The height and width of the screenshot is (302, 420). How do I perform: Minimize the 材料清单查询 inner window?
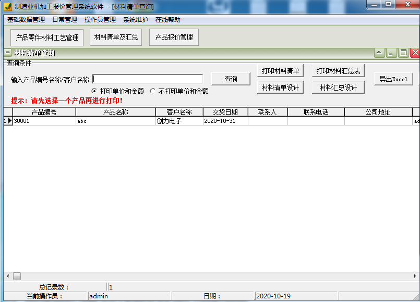coord(391,53)
